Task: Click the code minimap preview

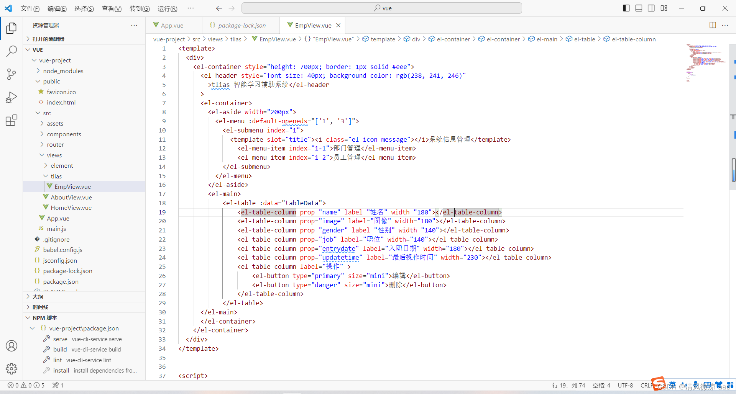Action: 706,63
